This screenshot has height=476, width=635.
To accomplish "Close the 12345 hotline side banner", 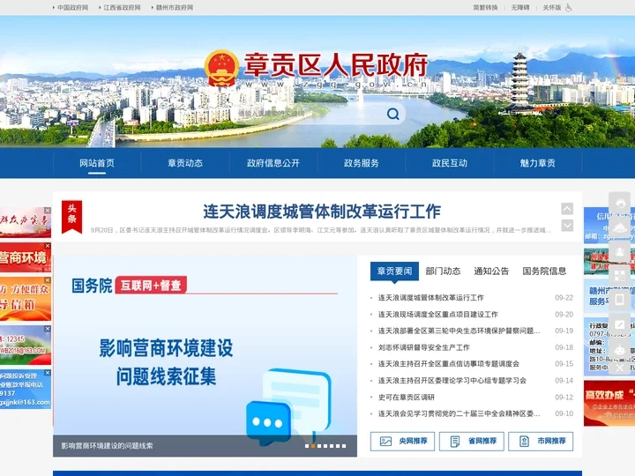I will tap(48, 329).
